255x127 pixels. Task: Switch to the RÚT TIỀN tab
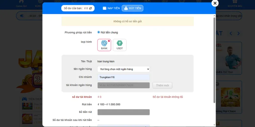click(133, 8)
